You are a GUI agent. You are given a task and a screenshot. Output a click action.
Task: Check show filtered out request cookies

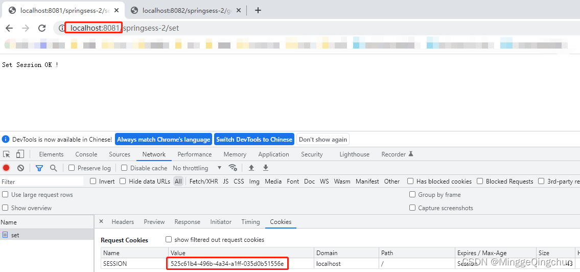[169, 239]
